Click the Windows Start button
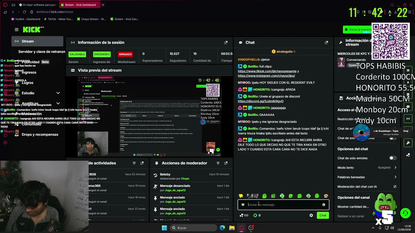Image resolution: width=415 pixels, height=233 pixels. (164, 228)
